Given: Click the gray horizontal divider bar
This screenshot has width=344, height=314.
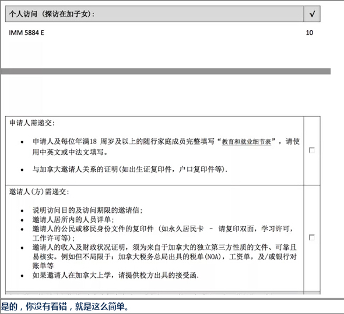Looking at the screenshot, I should (x=166, y=72).
